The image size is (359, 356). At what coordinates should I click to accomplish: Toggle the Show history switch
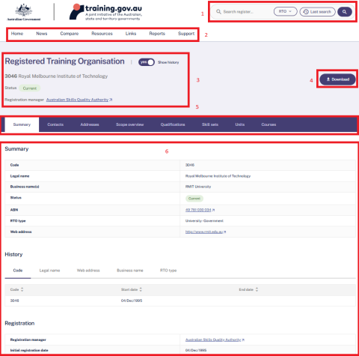[x=147, y=62]
